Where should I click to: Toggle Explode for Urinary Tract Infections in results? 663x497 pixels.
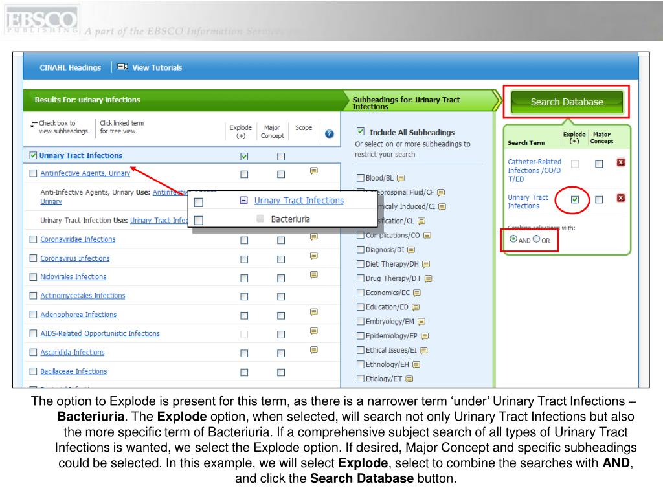click(244, 157)
